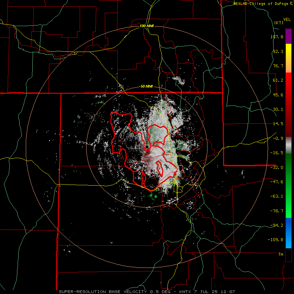The height and width of the screenshot is (294, 294).
Task: Click the -16.5 velocity scale value
Action: click(x=277, y=153)
